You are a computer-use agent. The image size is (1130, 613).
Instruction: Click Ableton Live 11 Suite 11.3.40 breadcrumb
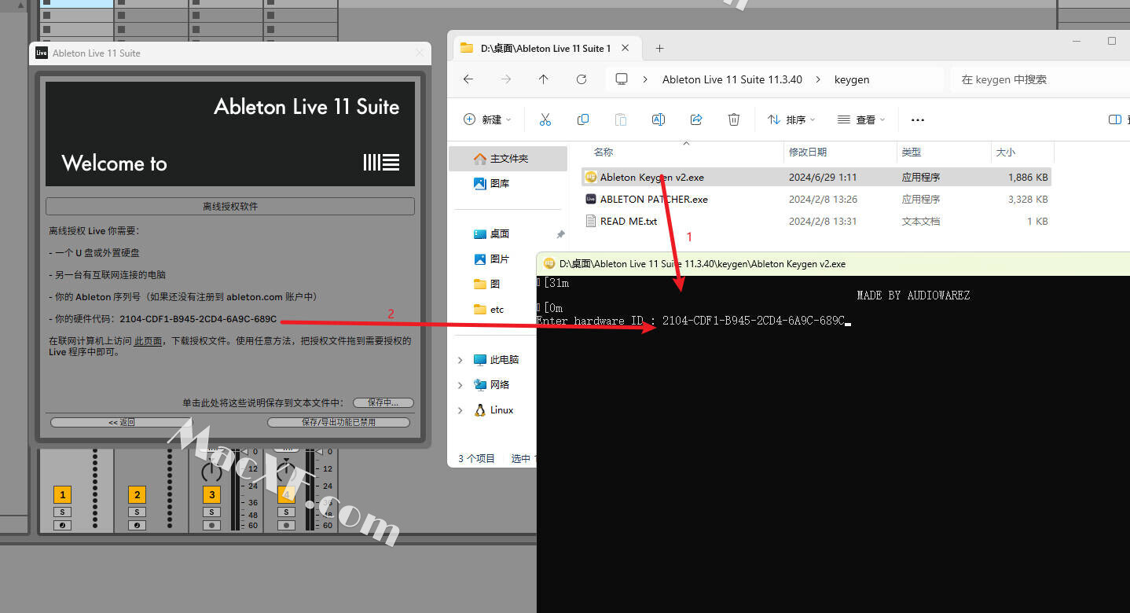732,79
